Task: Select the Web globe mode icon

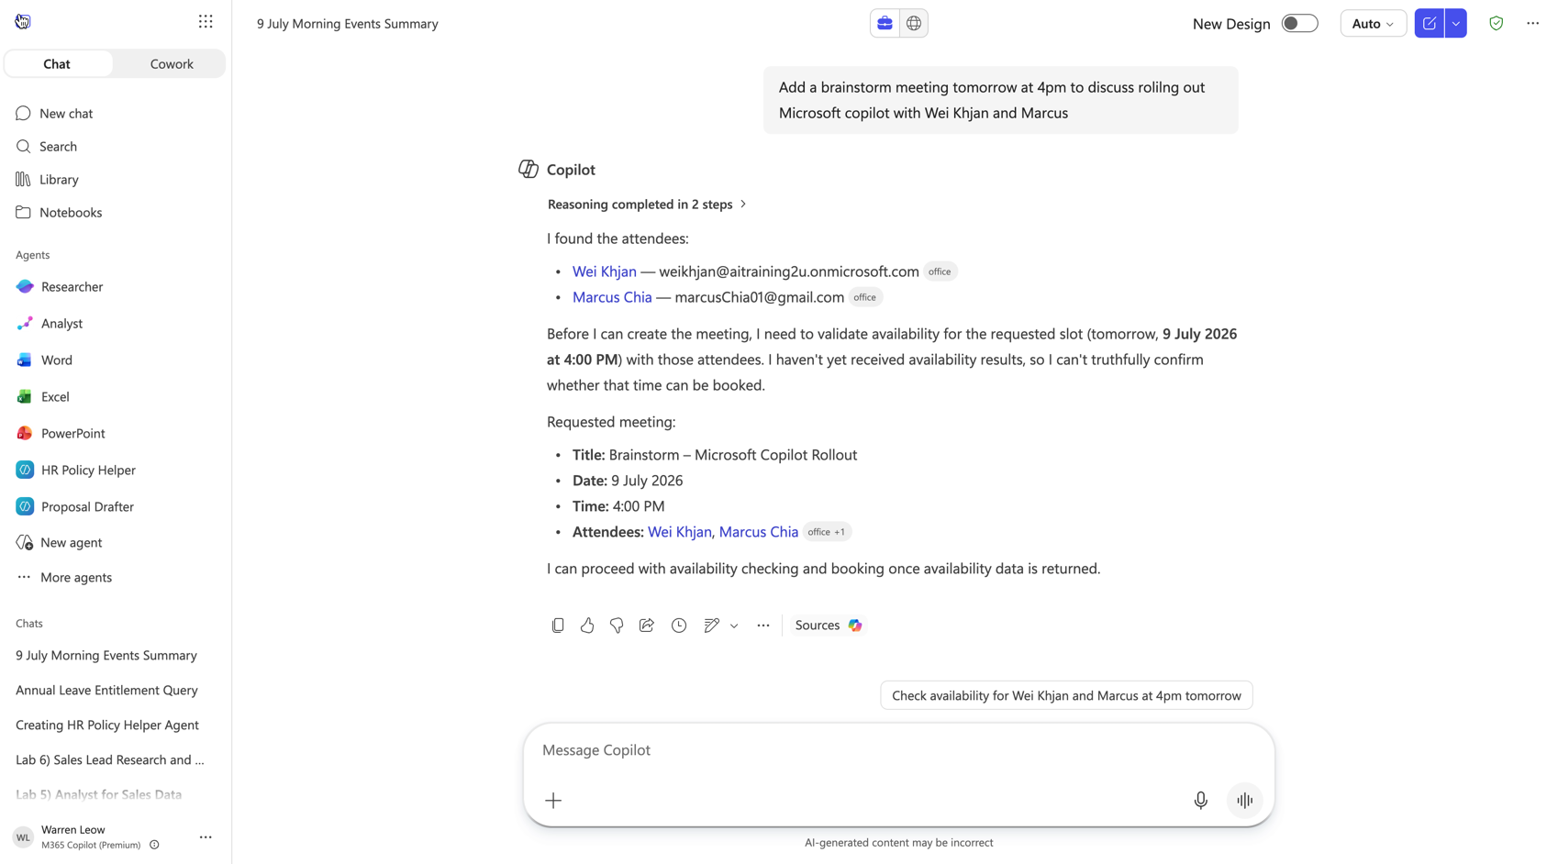Action: click(x=914, y=23)
